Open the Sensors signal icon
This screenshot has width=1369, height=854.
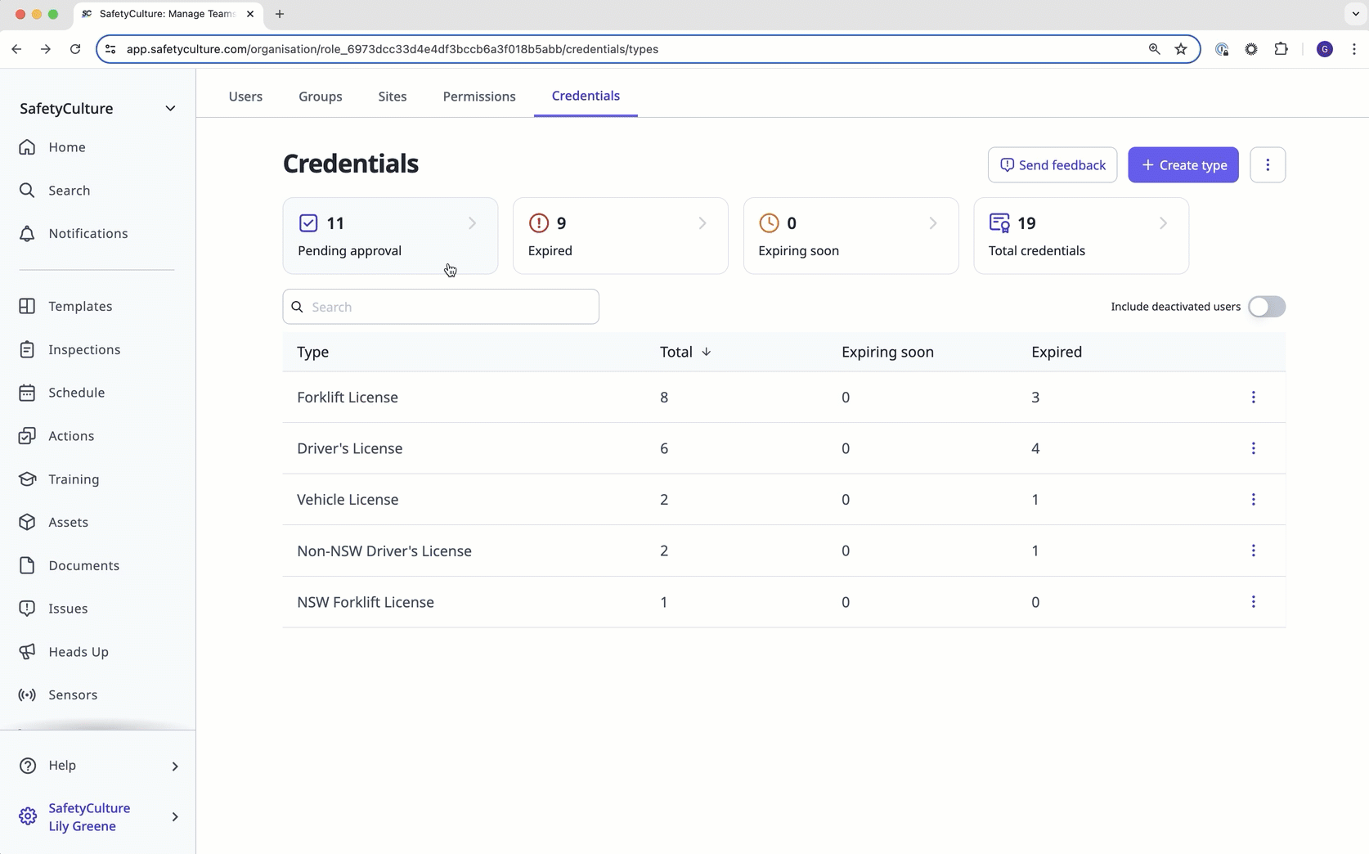click(x=27, y=694)
